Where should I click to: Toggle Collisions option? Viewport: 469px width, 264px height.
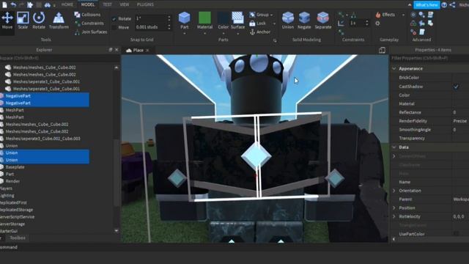87,15
